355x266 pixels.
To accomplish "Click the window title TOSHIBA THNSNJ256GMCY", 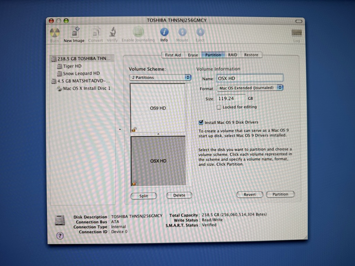I will (176, 20).
